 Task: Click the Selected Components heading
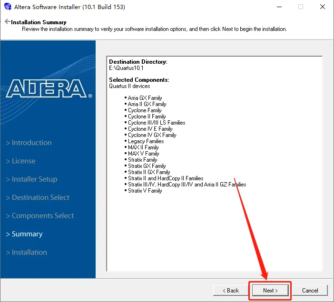click(139, 80)
